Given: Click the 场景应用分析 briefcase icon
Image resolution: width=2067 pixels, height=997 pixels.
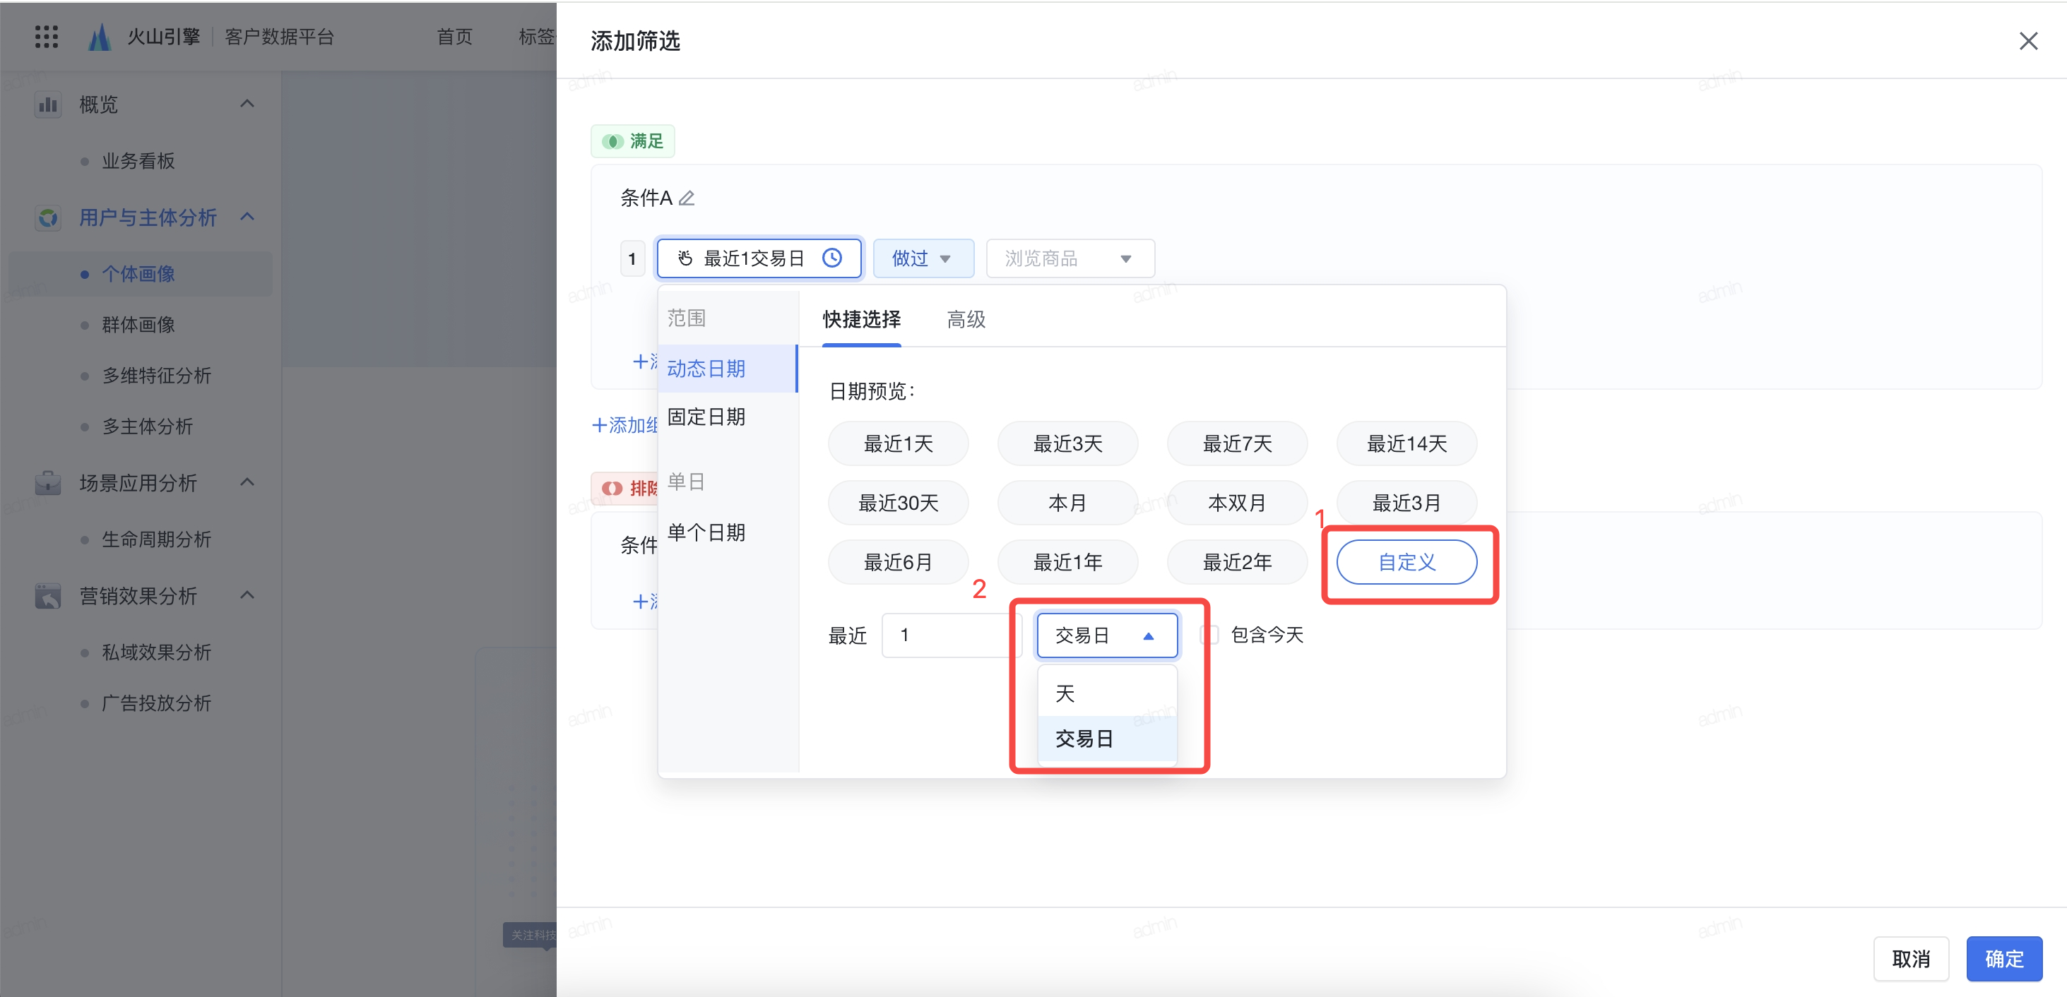Looking at the screenshot, I should pyautogui.click(x=48, y=483).
